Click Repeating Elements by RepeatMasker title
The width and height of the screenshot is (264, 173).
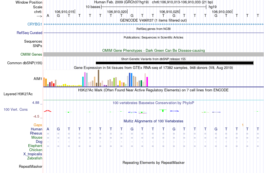point(153,162)
